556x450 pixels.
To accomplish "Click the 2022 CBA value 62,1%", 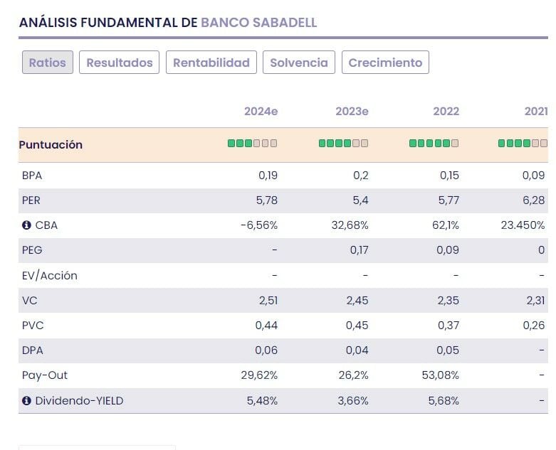I will tap(445, 225).
